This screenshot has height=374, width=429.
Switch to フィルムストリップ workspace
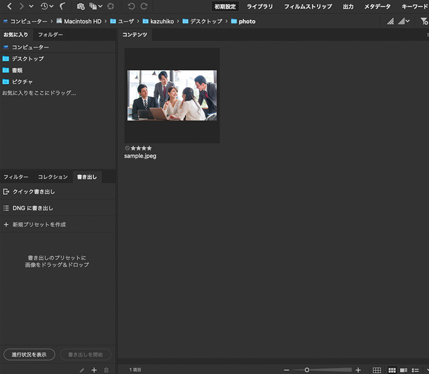(308, 6)
